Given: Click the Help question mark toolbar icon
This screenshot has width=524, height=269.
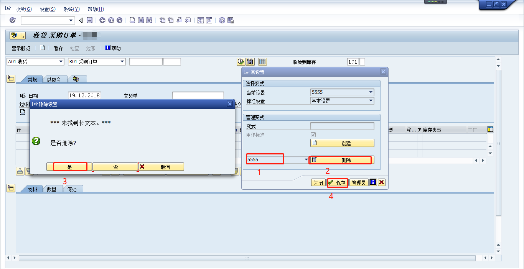Looking at the screenshot, I should tap(222, 20).
